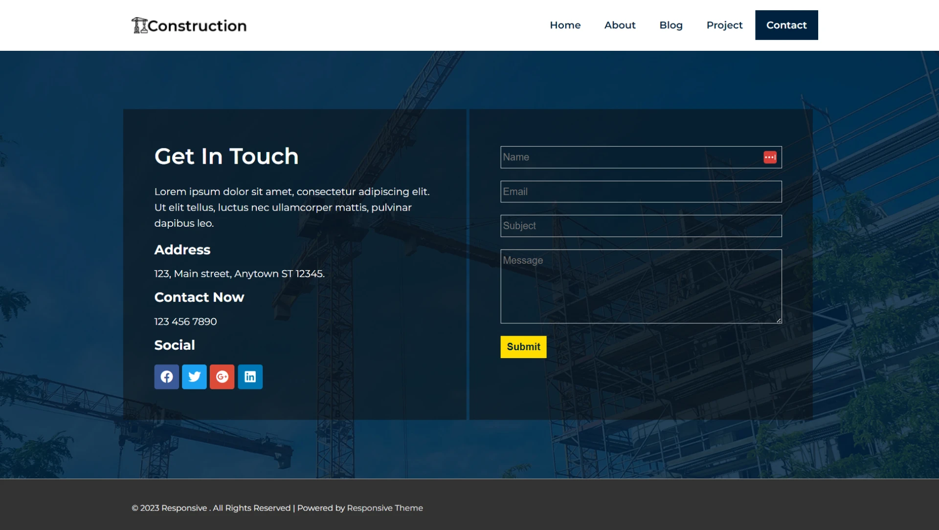Screen dimensions: 939x530
Task: Open the Twitter social icon
Action: click(x=194, y=377)
